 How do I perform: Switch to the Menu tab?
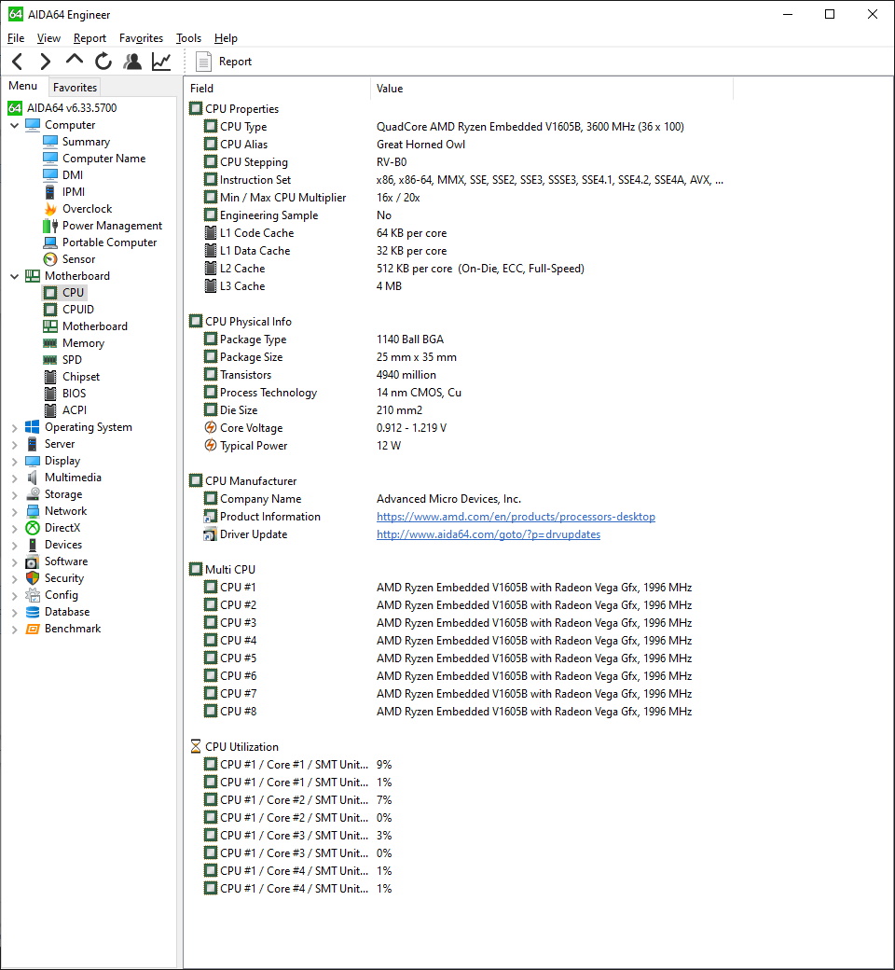click(23, 86)
